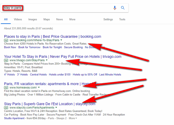Open the search Tools option
174x125 pixels.
122,19
